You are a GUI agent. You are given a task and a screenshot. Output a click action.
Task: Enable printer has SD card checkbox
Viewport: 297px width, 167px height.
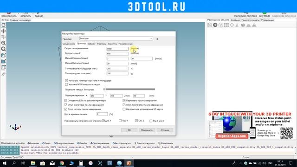[x=124, y=109]
